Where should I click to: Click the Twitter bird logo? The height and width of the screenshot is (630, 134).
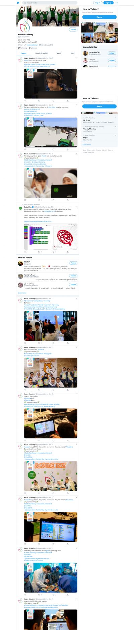[x=18, y=3]
